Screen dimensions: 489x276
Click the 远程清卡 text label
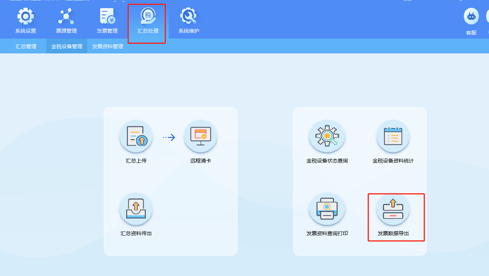click(x=201, y=161)
